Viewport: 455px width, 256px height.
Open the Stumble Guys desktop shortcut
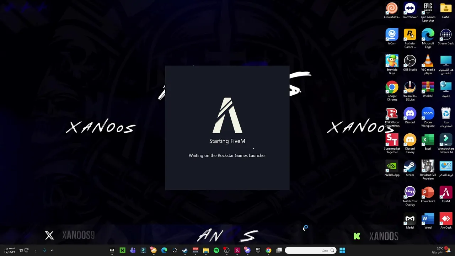tap(392, 65)
